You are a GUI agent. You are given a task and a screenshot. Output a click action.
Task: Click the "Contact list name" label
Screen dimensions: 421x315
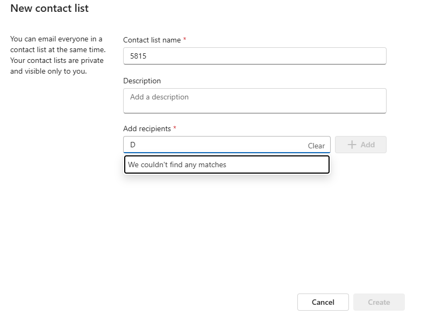(152, 40)
